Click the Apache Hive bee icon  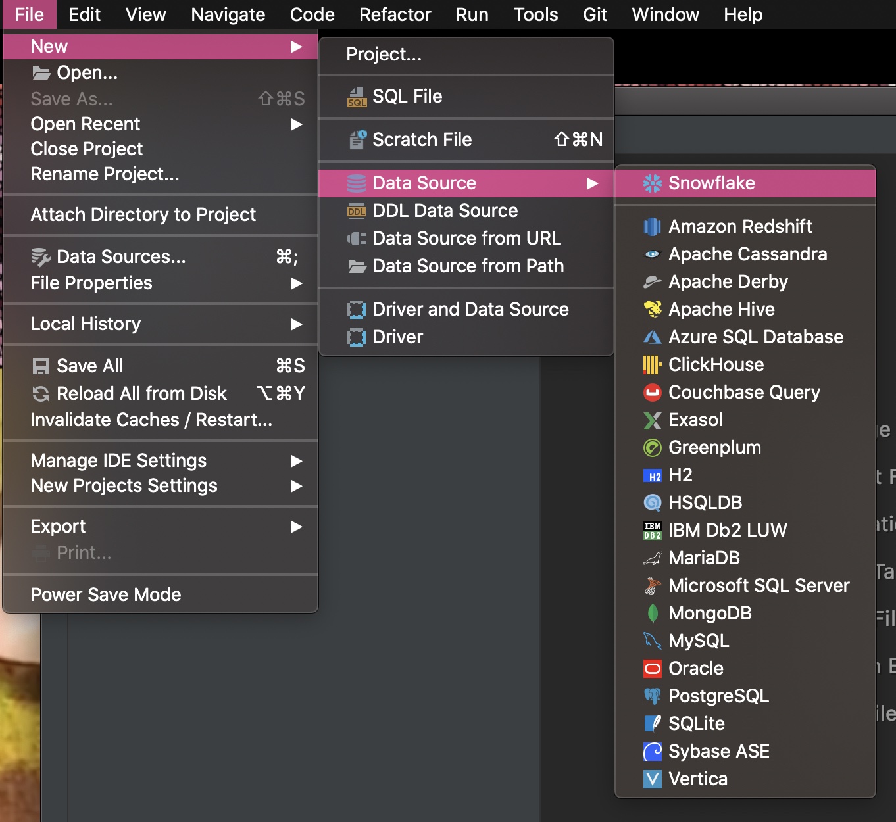coord(652,309)
